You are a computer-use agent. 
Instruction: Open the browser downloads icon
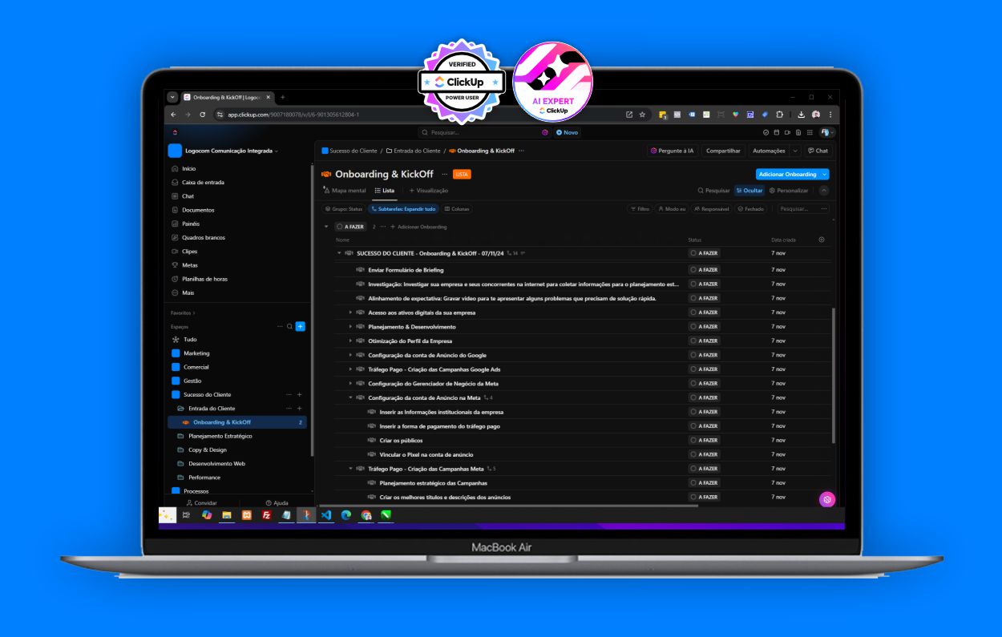(801, 115)
